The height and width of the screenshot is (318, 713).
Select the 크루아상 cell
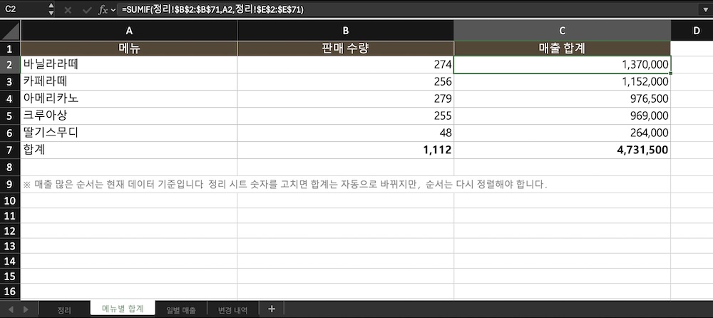click(129, 116)
